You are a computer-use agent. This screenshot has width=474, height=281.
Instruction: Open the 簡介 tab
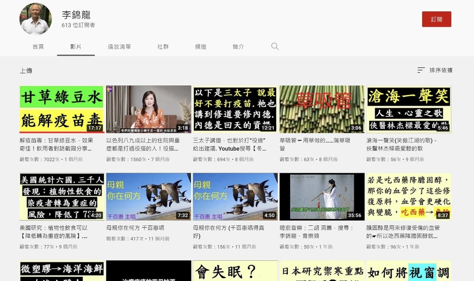point(238,47)
